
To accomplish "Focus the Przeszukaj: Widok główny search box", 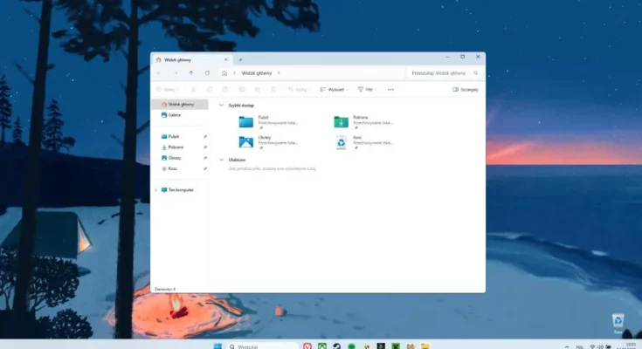I will 445,73.
